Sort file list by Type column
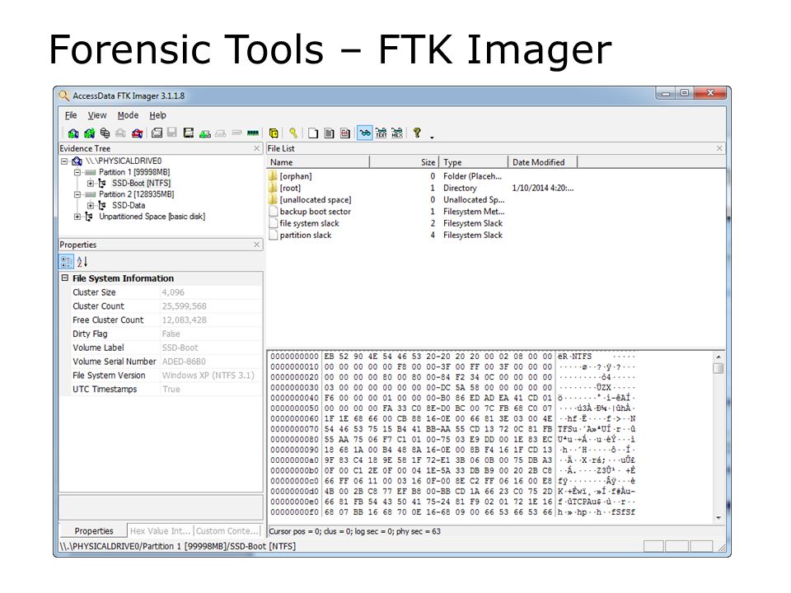 tap(473, 162)
